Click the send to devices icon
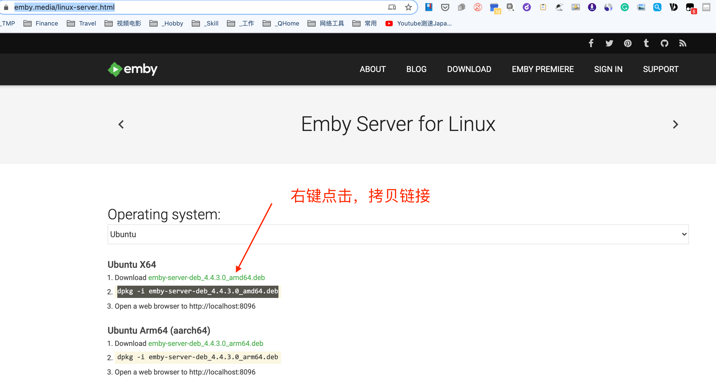The height and width of the screenshot is (386, 716). click(392, 7)
